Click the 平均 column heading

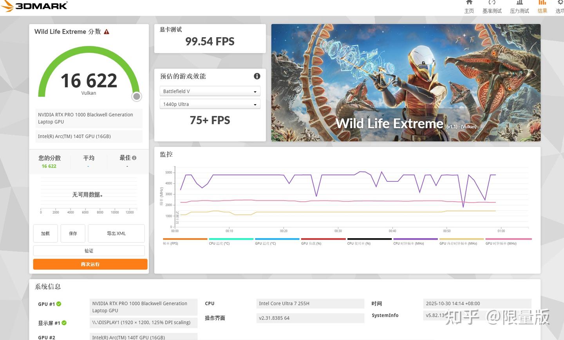coord(89,158)
